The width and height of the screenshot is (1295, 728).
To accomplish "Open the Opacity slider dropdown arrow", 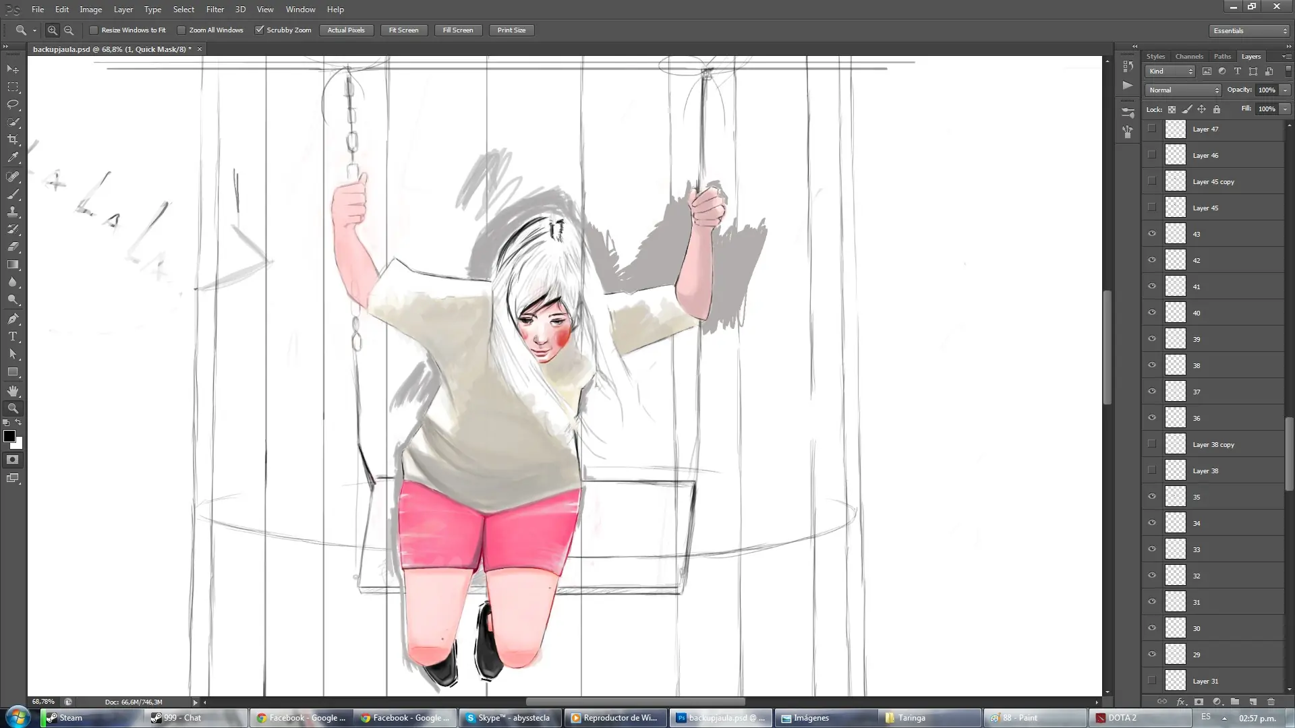I will point(1286,90).
